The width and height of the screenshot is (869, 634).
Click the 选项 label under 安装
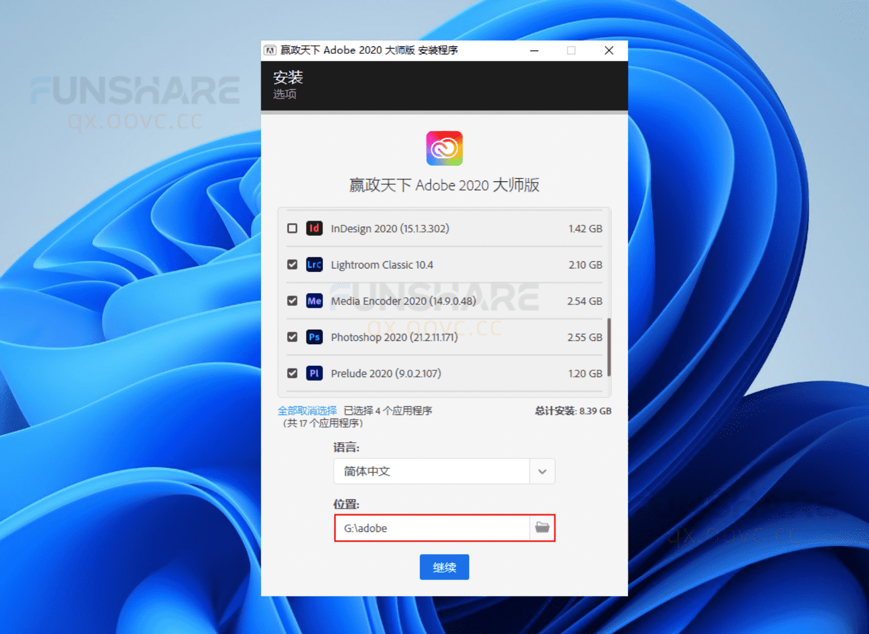284,94
